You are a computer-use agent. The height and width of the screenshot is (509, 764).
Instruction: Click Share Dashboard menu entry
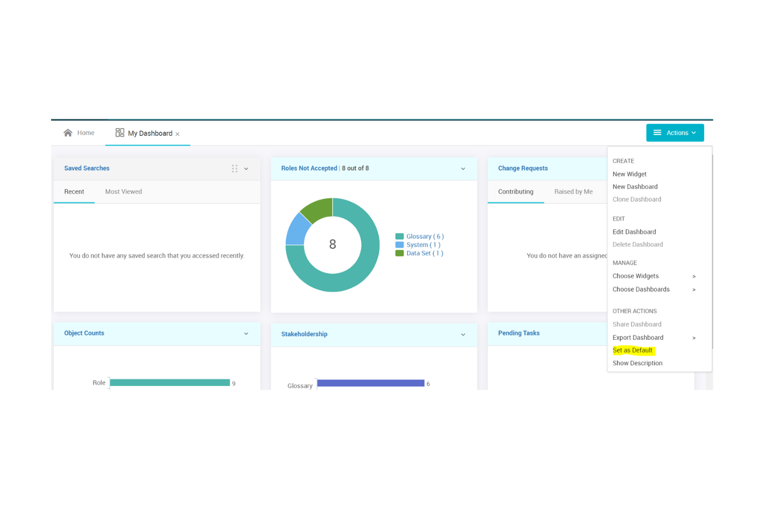click(636, 324)
